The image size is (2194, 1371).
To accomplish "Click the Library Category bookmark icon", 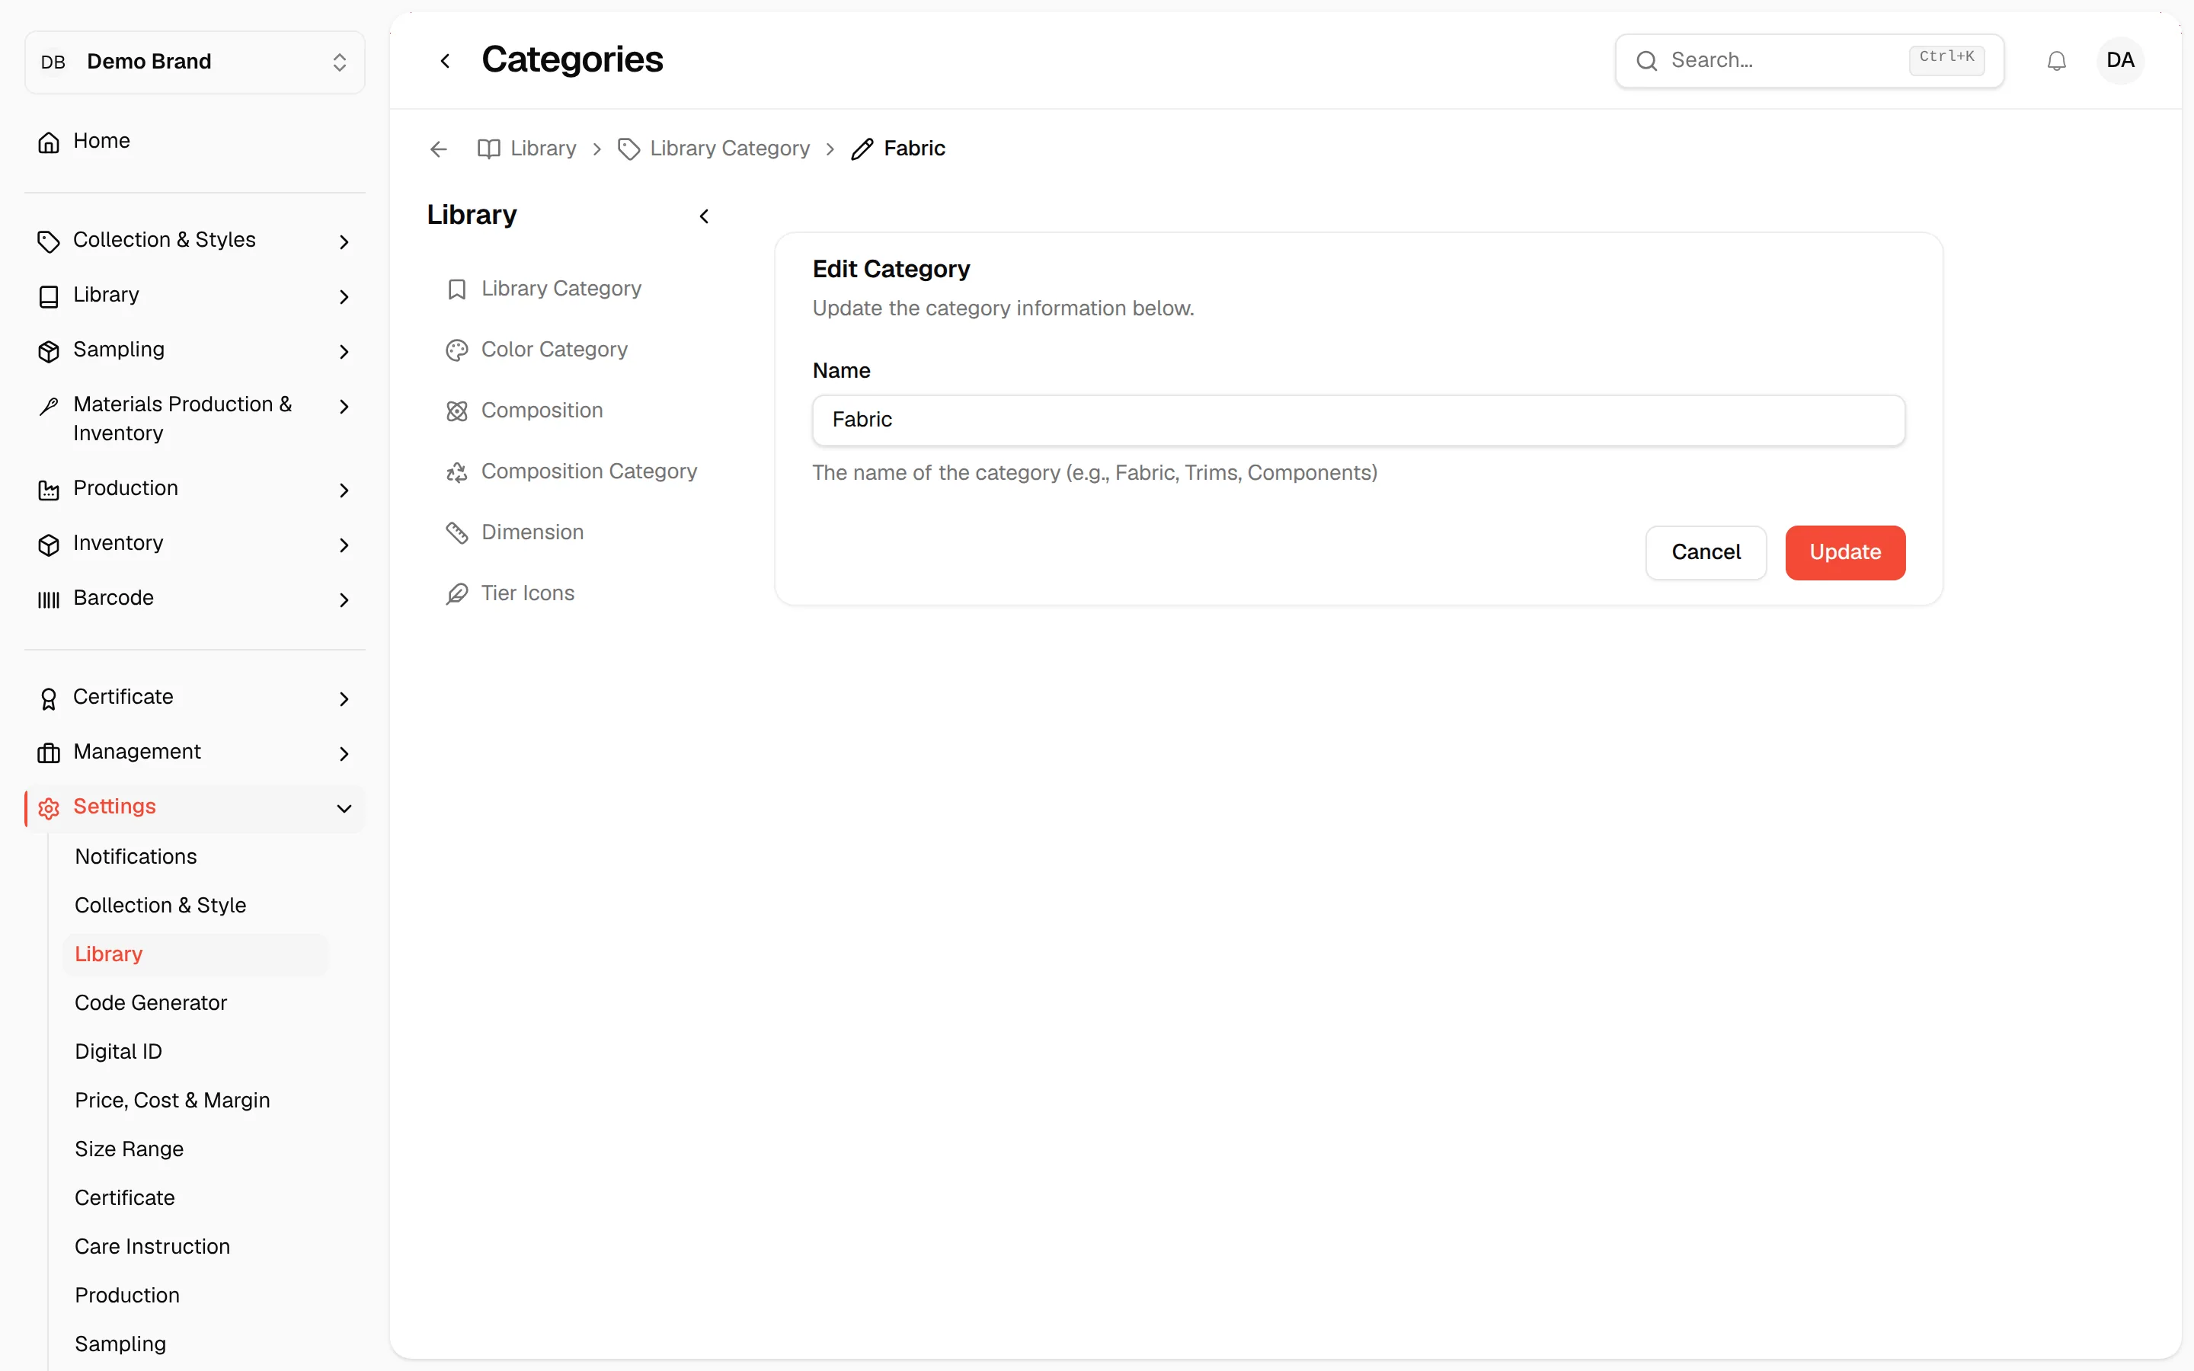I will [457, 289].
